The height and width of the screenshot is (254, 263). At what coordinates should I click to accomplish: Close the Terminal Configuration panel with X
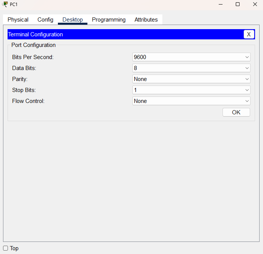click(x=249, y=34)
